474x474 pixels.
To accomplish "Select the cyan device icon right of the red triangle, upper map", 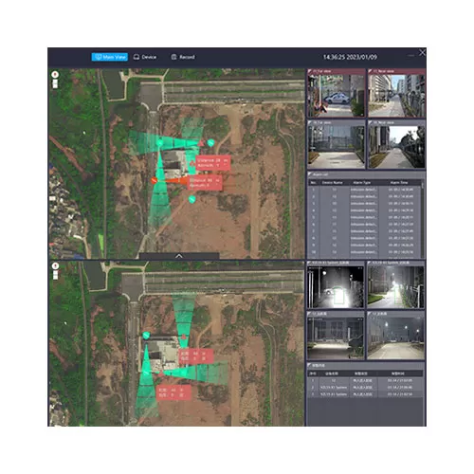I will click(210, 143).
